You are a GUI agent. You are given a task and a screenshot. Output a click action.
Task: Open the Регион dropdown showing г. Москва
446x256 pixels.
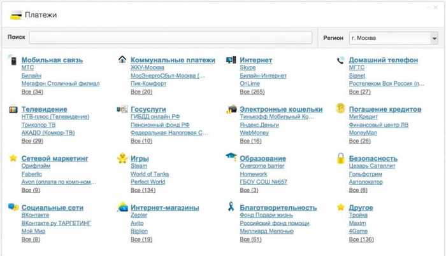[393, 38]
